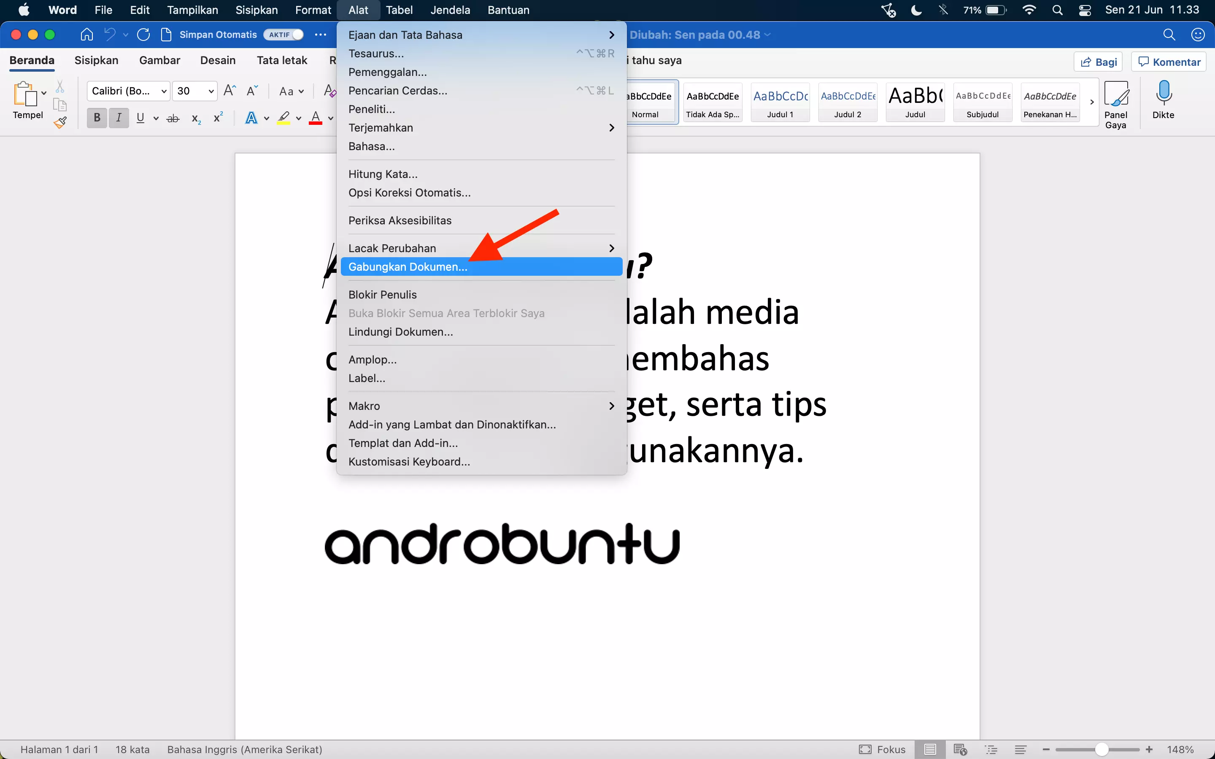Open the three-dots more options in title bar
The height and width of the screenshot is (759, 1215).
(x=320, y=35)
